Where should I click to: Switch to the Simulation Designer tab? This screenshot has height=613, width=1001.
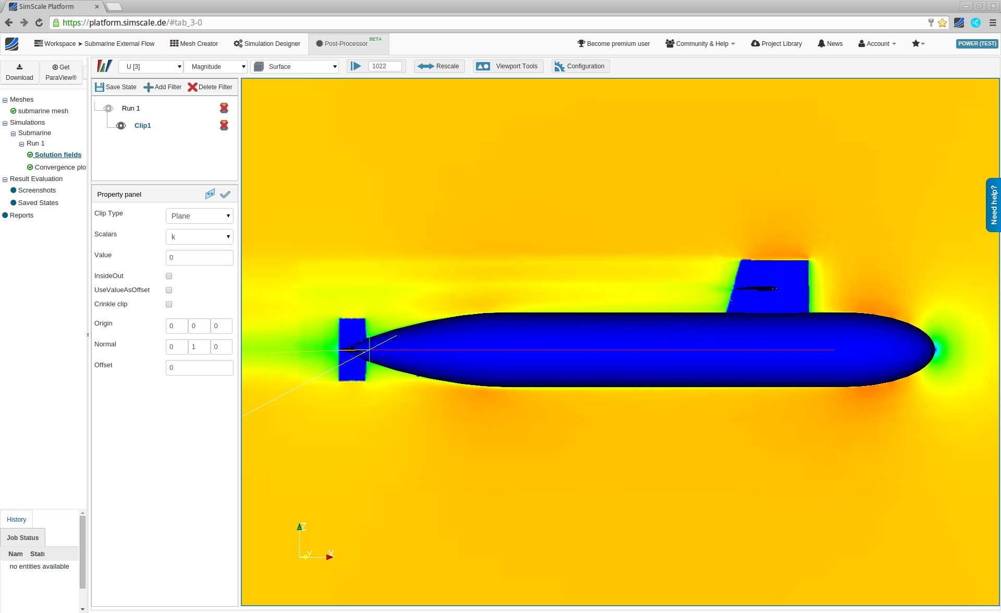[267, 43]
